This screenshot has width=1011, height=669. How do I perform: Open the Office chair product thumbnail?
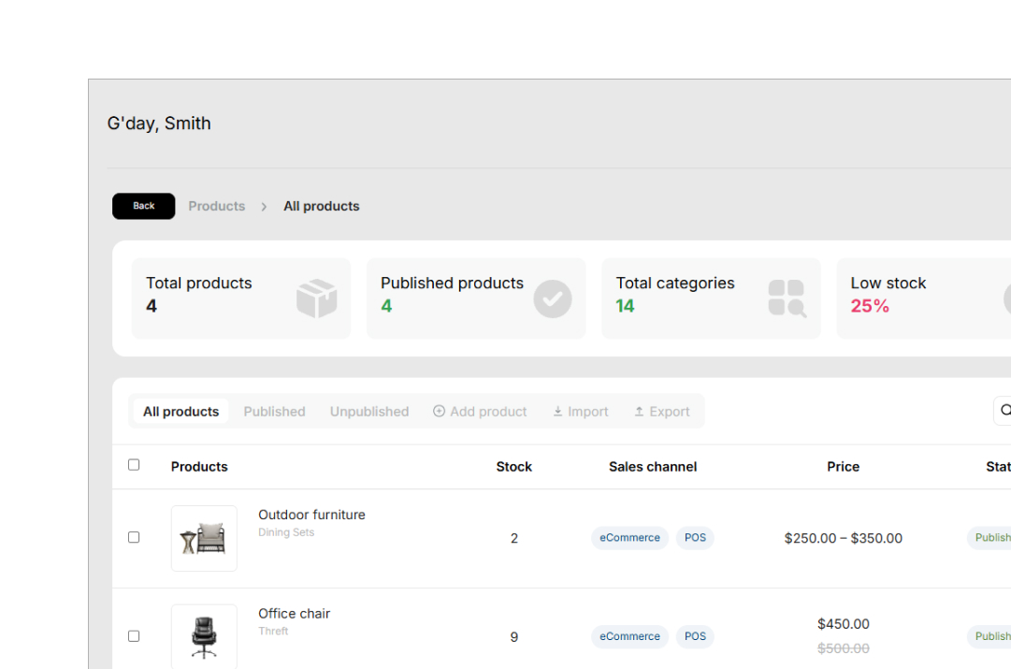tap(204, 636)
